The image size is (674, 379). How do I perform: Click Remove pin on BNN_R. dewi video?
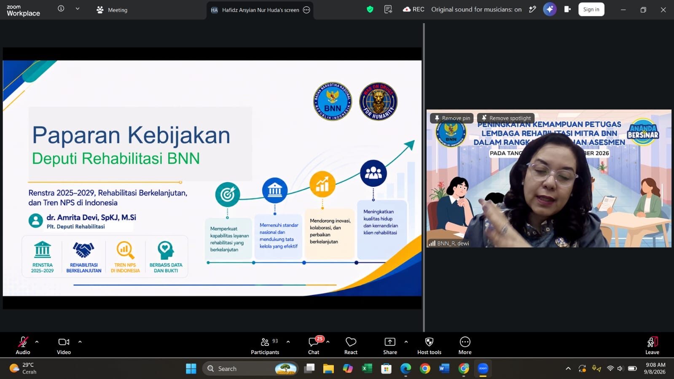[x=452, y=118]
